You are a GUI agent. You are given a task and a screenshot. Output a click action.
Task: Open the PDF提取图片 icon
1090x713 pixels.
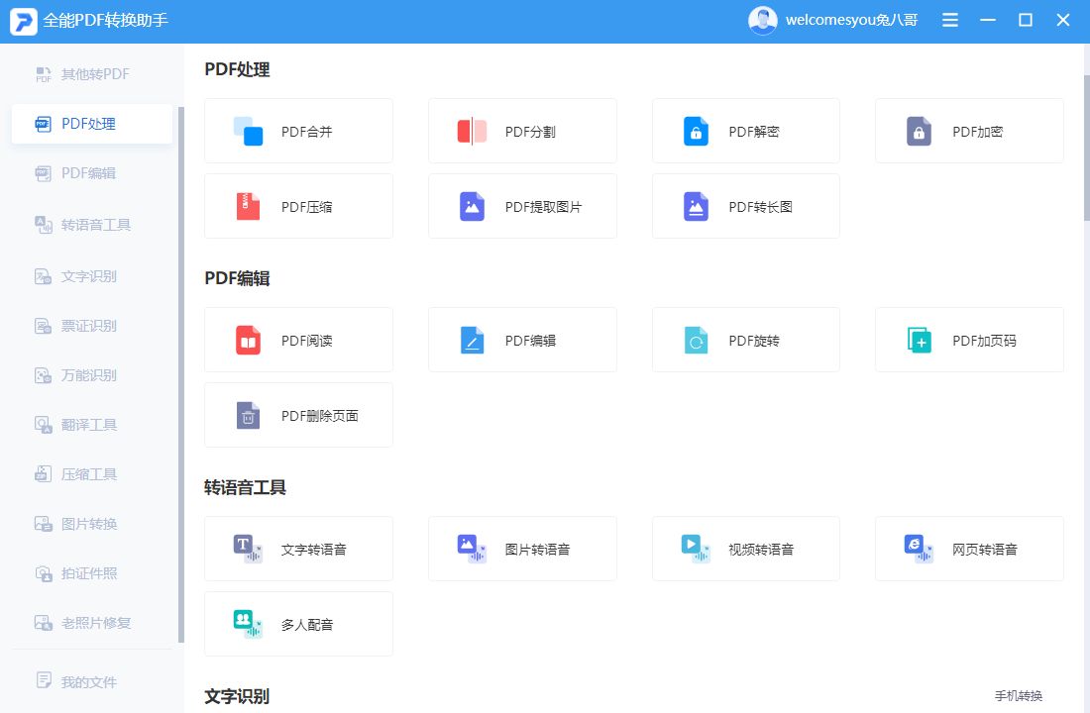[x=472, y=206]
